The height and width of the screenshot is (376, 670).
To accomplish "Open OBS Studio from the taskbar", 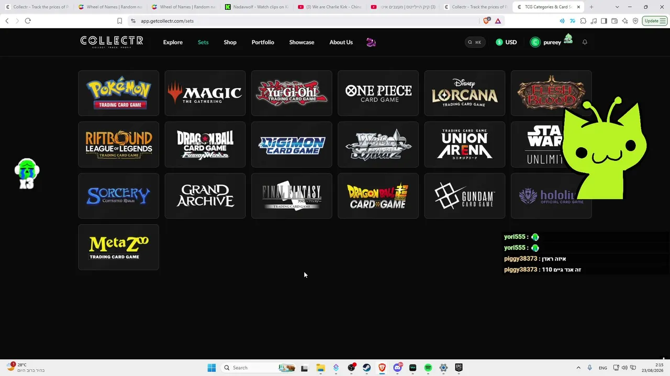I will click(x=351, y=368).
